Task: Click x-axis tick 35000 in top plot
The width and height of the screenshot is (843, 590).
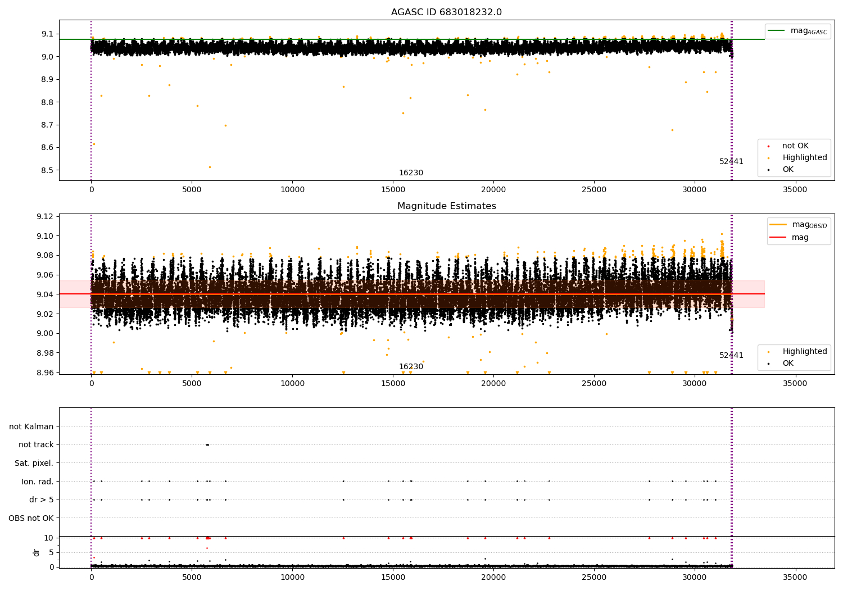Action: (795, 190)
